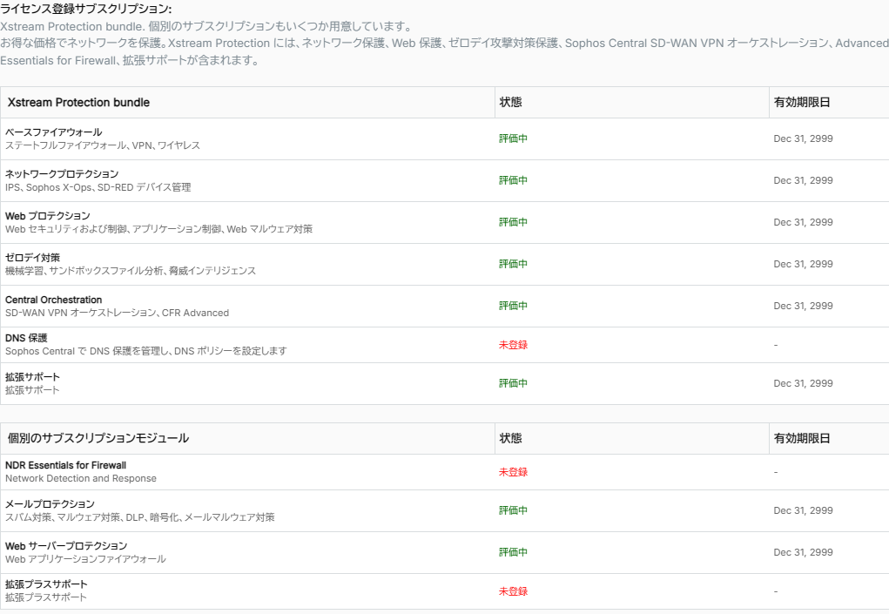Click 状態 column header in the bundle table
The image size is (889, 614).
[x=510, y=103]
